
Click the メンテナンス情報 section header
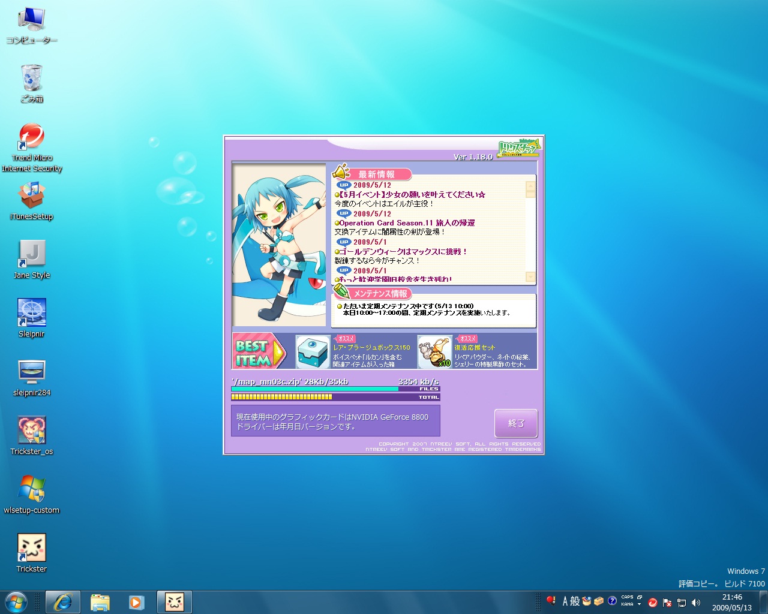tap(380, 293)
